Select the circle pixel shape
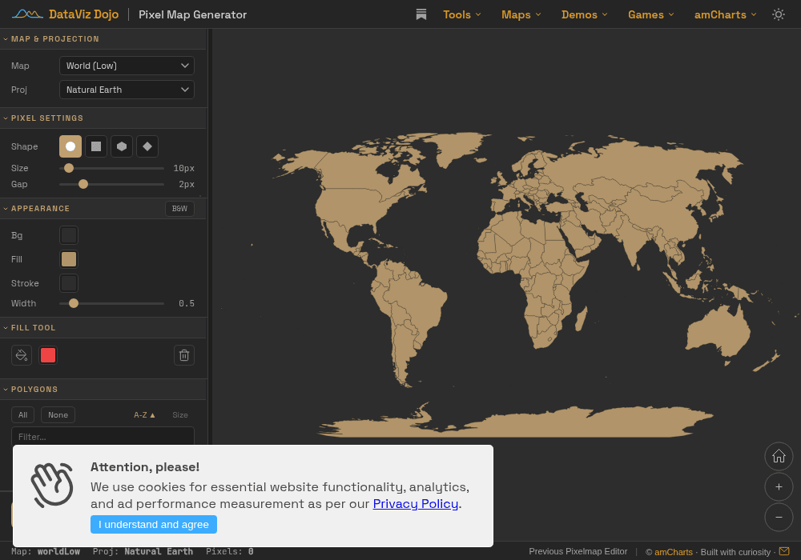The image size is (801, 560). click(x=70, y=146)
